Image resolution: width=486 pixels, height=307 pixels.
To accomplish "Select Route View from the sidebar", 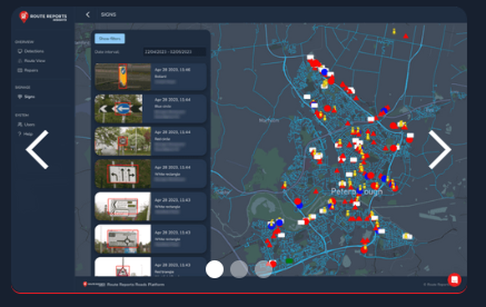I will coord(34,61).
